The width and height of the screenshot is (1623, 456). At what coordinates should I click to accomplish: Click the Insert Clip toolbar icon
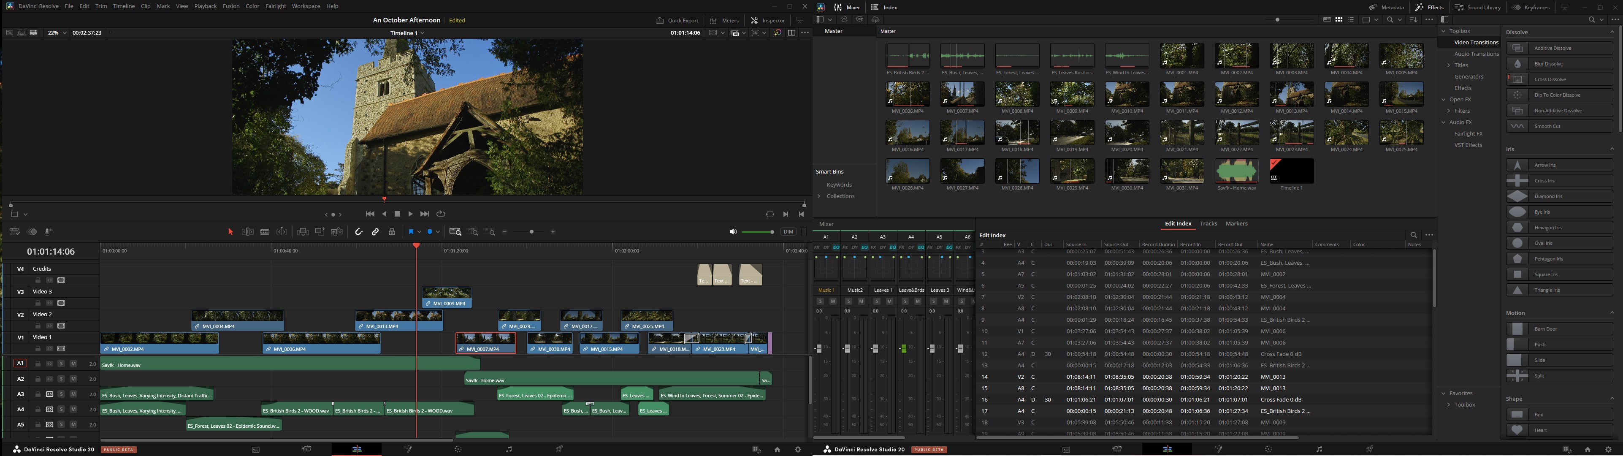tap(303, 232)
